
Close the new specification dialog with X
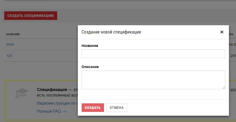(222, 32)
